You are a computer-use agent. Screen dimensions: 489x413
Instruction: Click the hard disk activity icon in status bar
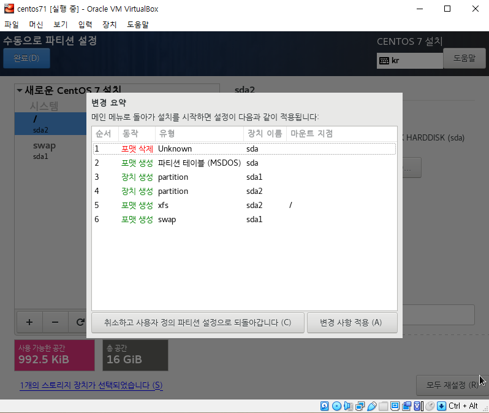(324, 406)
